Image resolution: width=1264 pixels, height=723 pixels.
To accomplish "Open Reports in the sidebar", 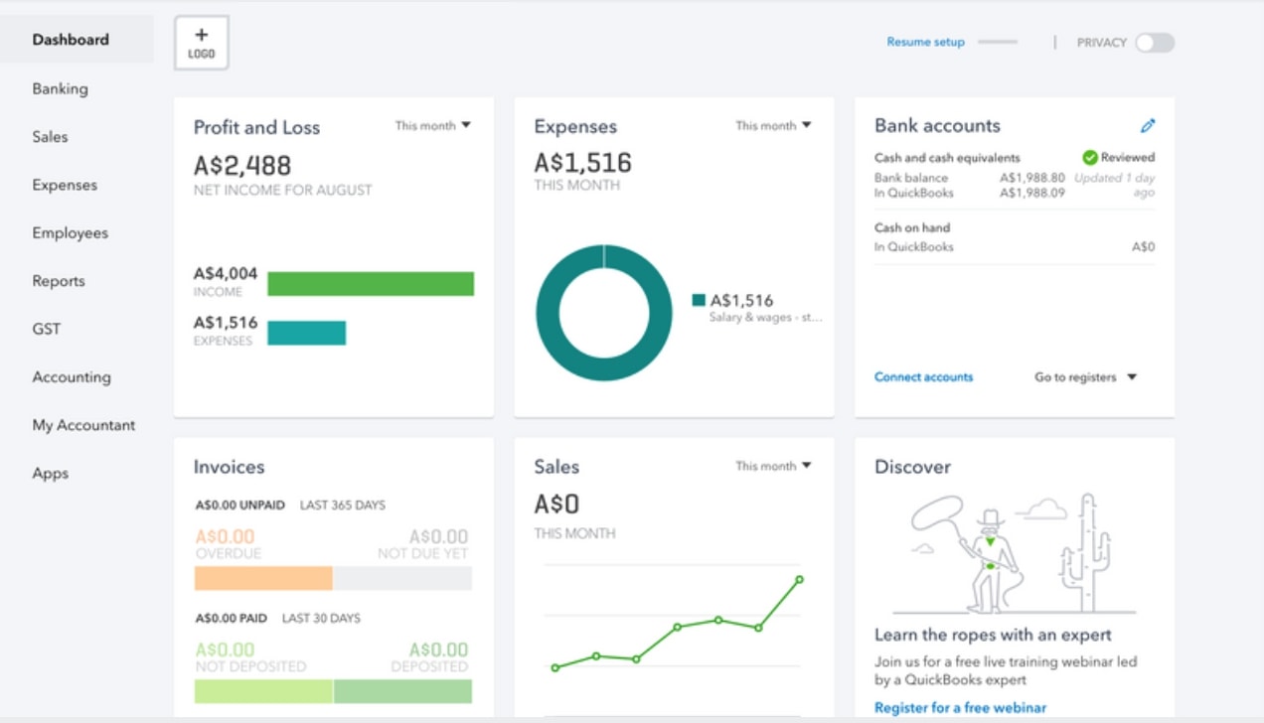I will 59,281.
